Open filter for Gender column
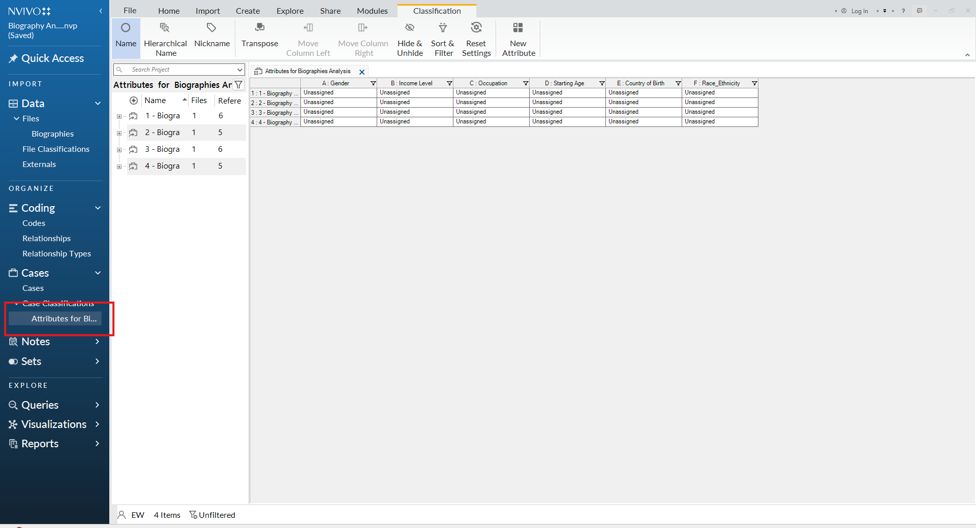The image size is (976, 528). click(x=373, y=83)
